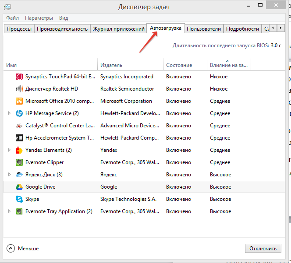The width and height of the screenshot is (291, 263).
Task: Open the Вид menu
Action: pos(64,18)
